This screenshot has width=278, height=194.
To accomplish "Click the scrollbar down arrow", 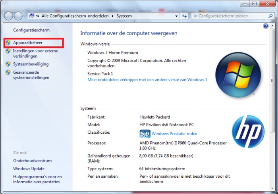I will (272, 188).
